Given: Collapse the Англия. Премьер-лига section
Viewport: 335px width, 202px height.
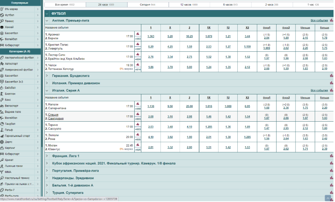Looking at the screenshot, I should pos(47,21).
